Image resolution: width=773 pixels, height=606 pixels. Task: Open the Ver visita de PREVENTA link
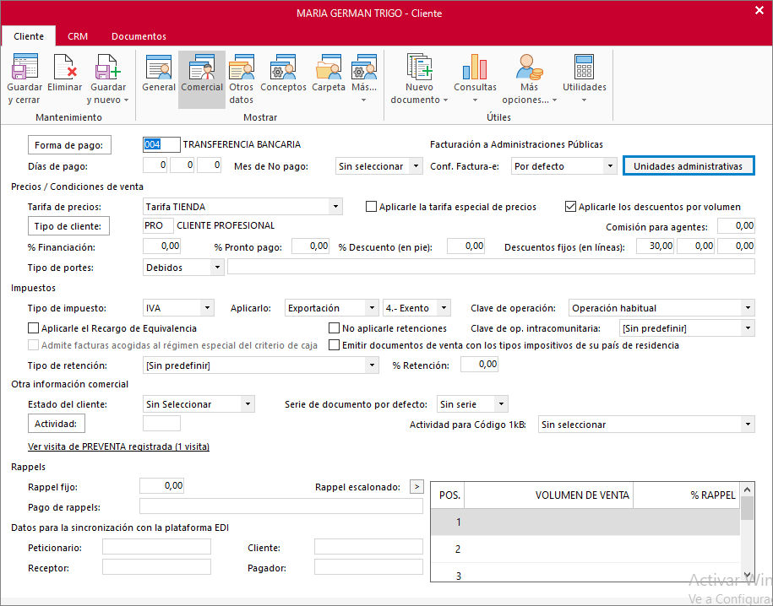pyautogui.click(x=118, y=446)
